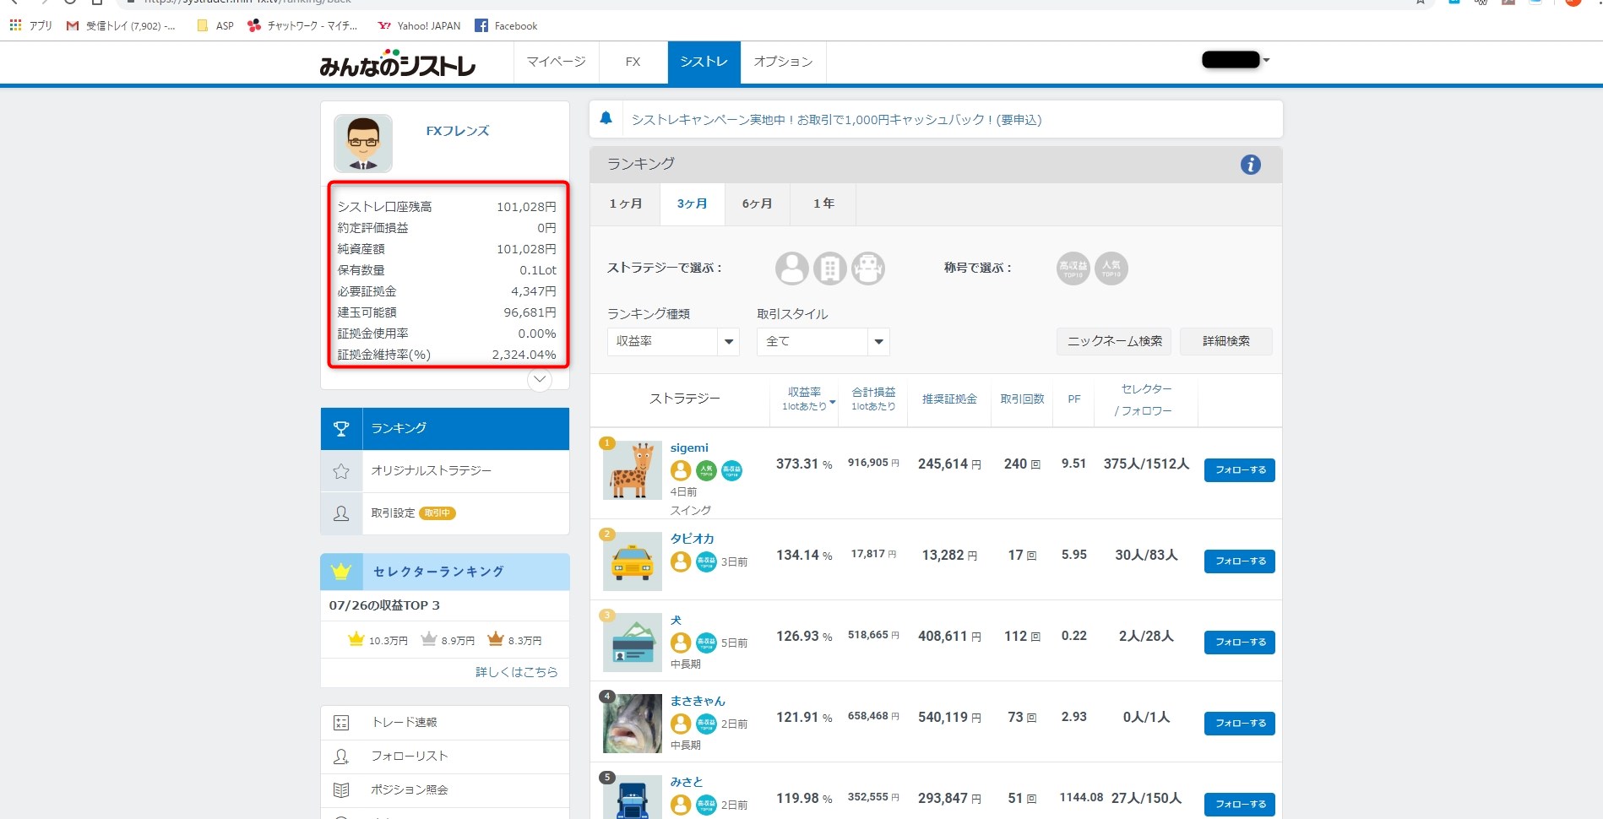Filter strategies by individual person icon
Screen dimensions: 1603x819
[791, 268]
